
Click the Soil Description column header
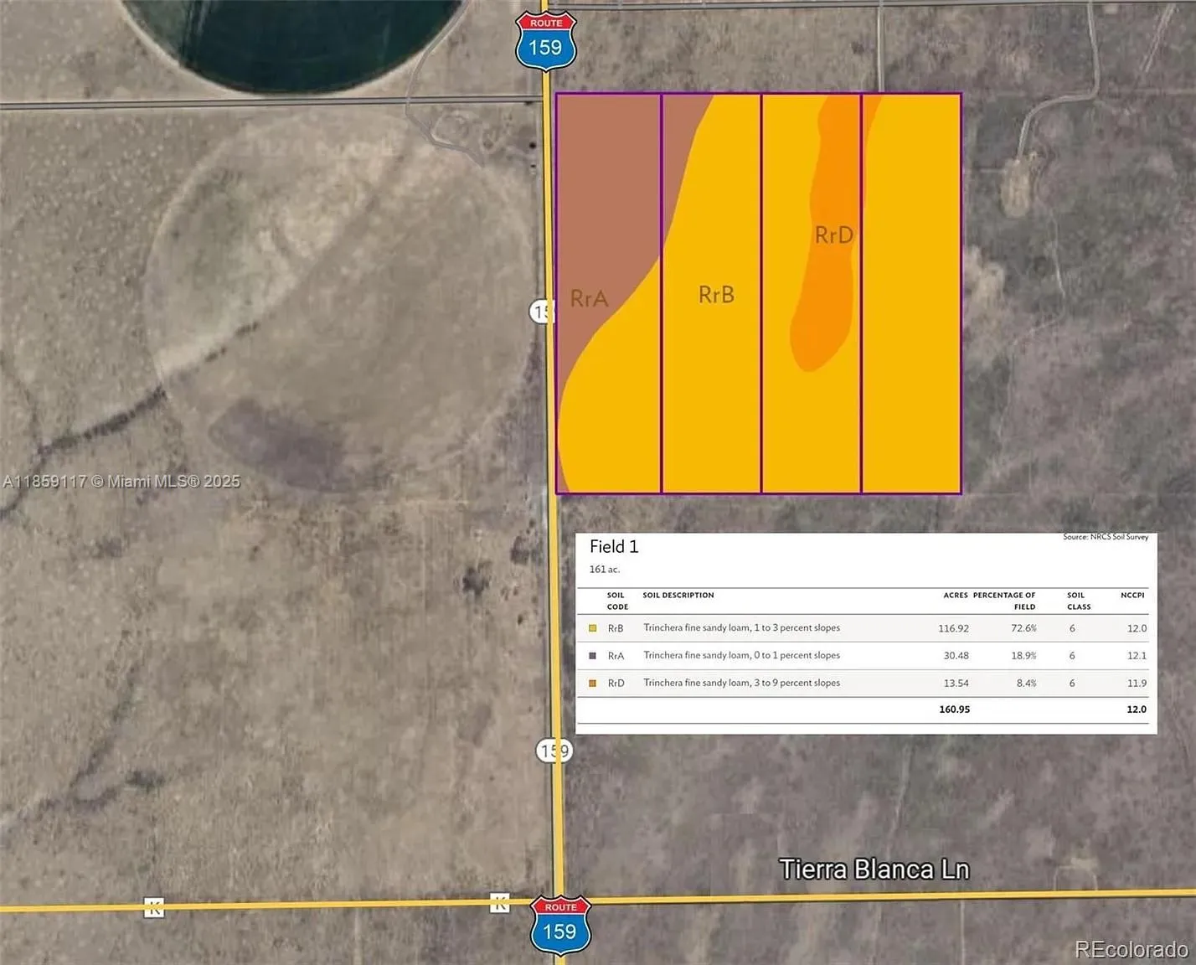tap(678, 596)
